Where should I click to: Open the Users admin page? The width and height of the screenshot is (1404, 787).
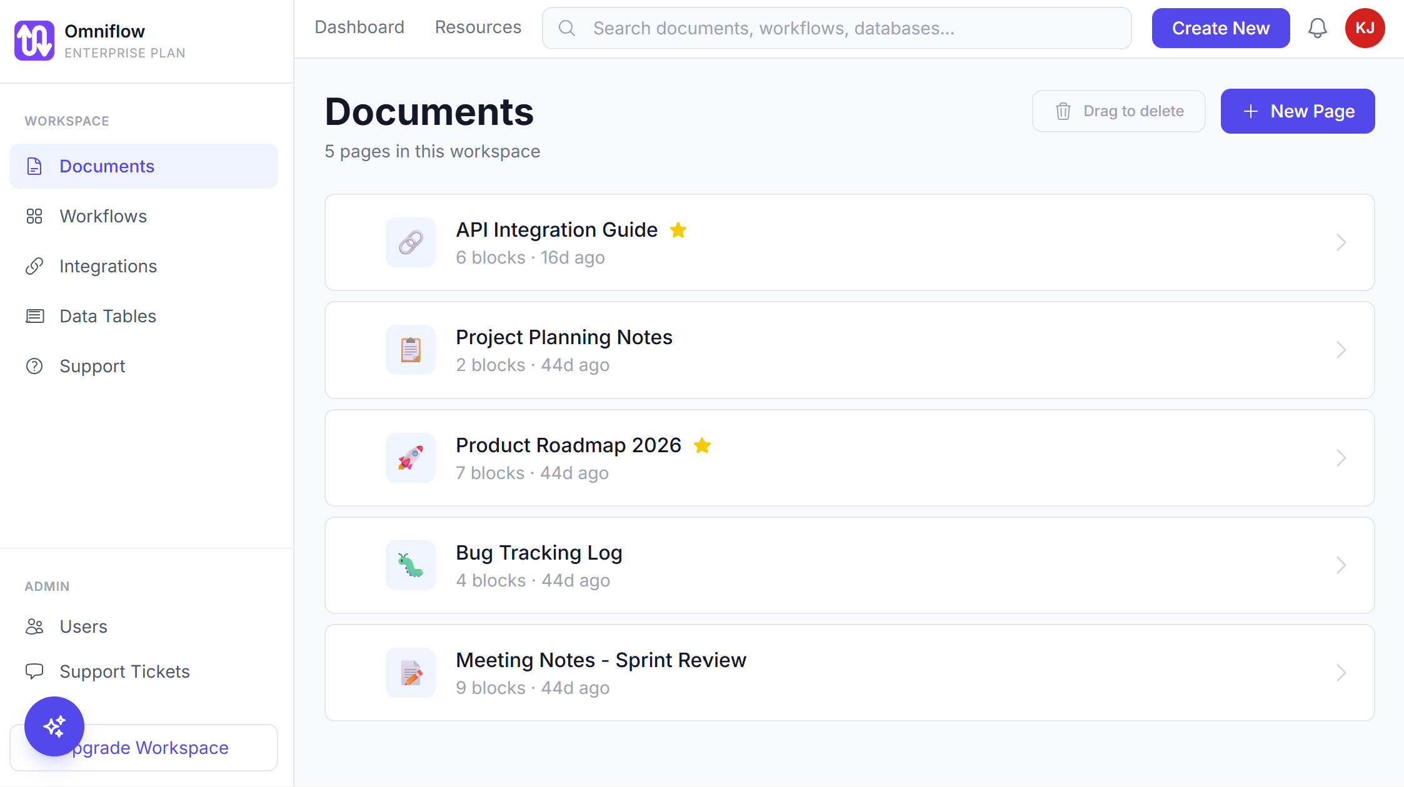(x=144, y=626)
